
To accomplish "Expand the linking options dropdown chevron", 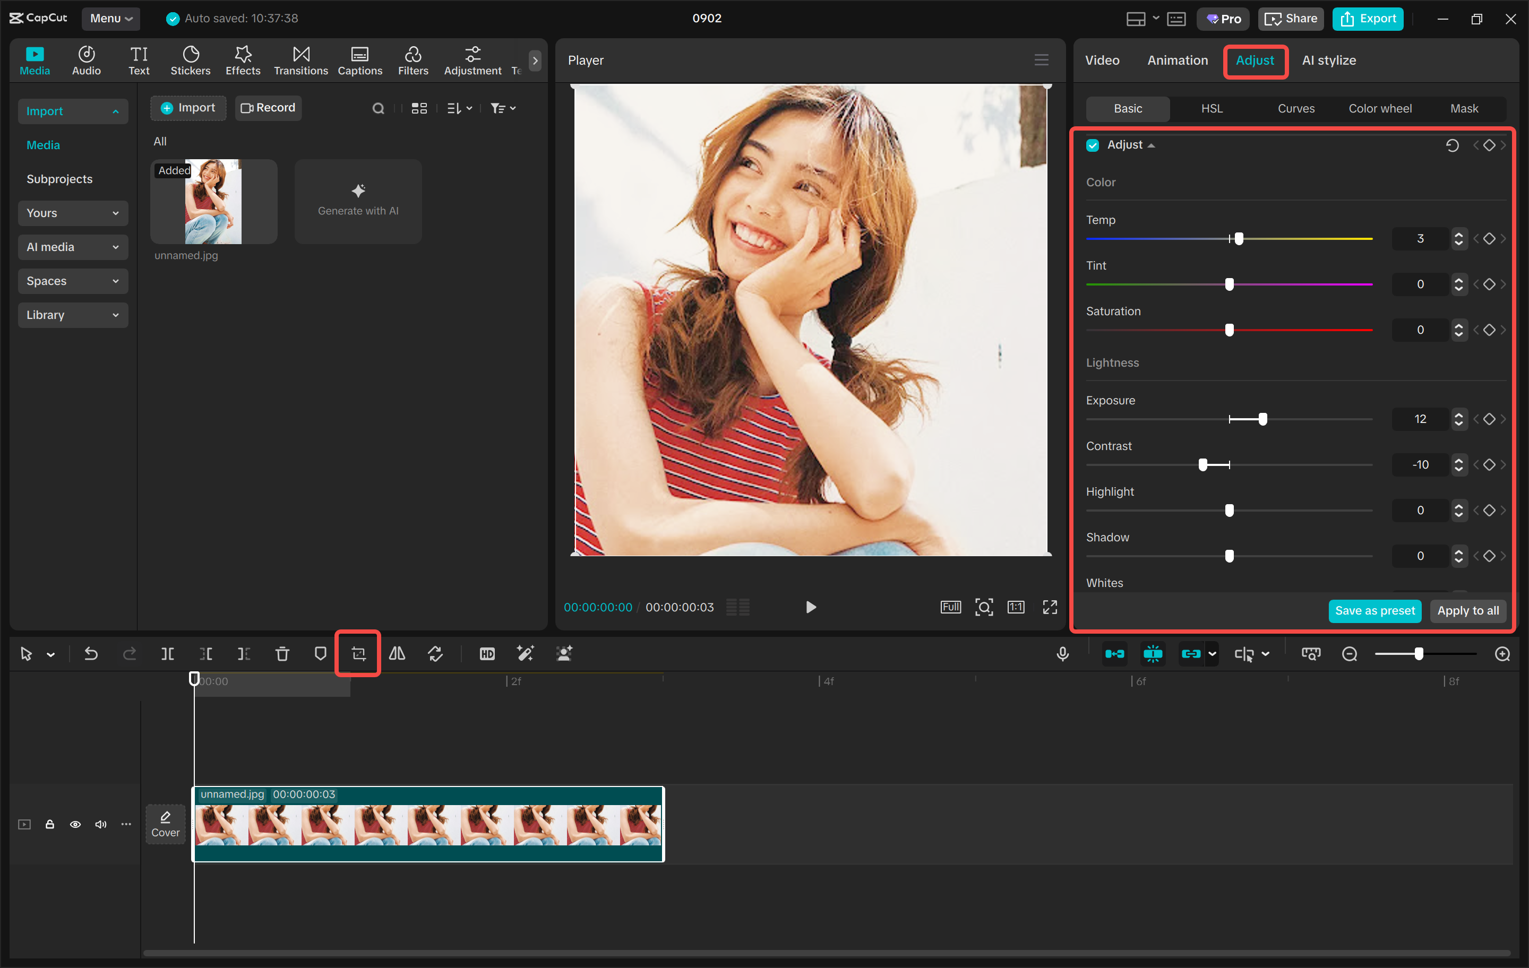I will point(1213,653).
